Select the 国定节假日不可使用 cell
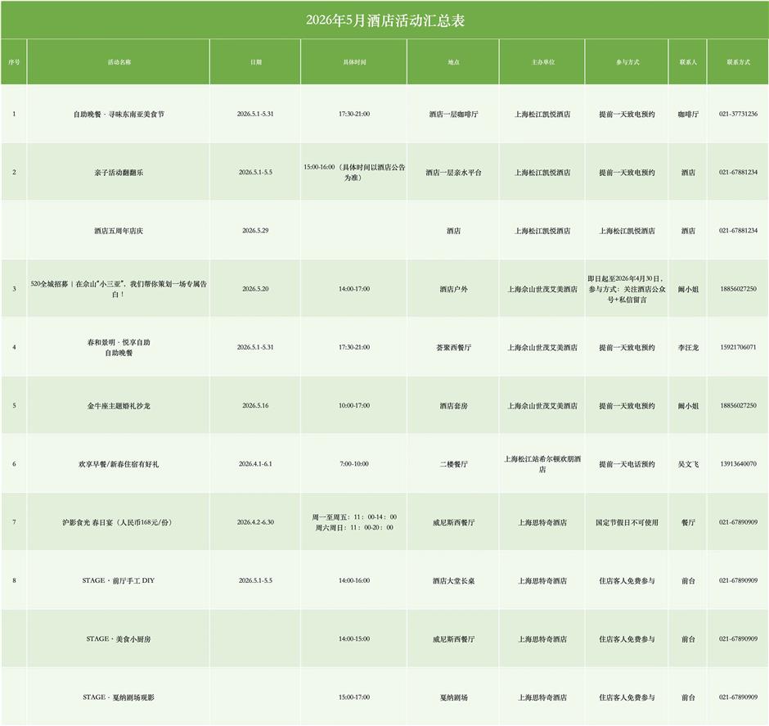 627,522
